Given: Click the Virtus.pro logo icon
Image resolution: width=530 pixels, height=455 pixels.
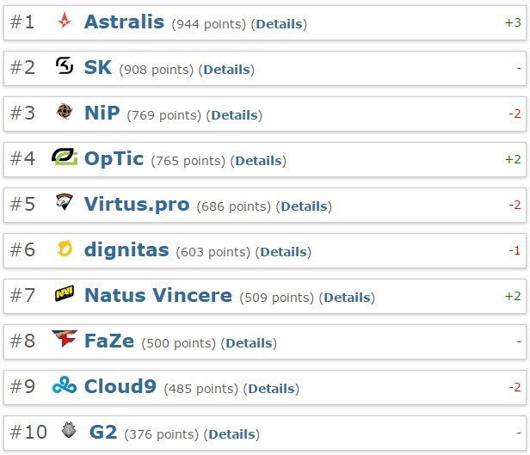Looking at the screenshot, I should [x=65, y=203].
